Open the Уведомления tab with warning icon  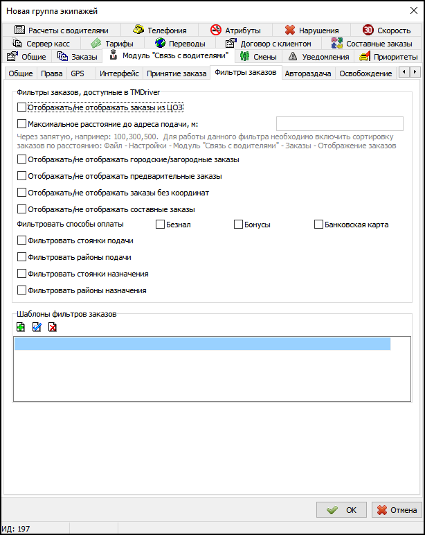point(318,57)
